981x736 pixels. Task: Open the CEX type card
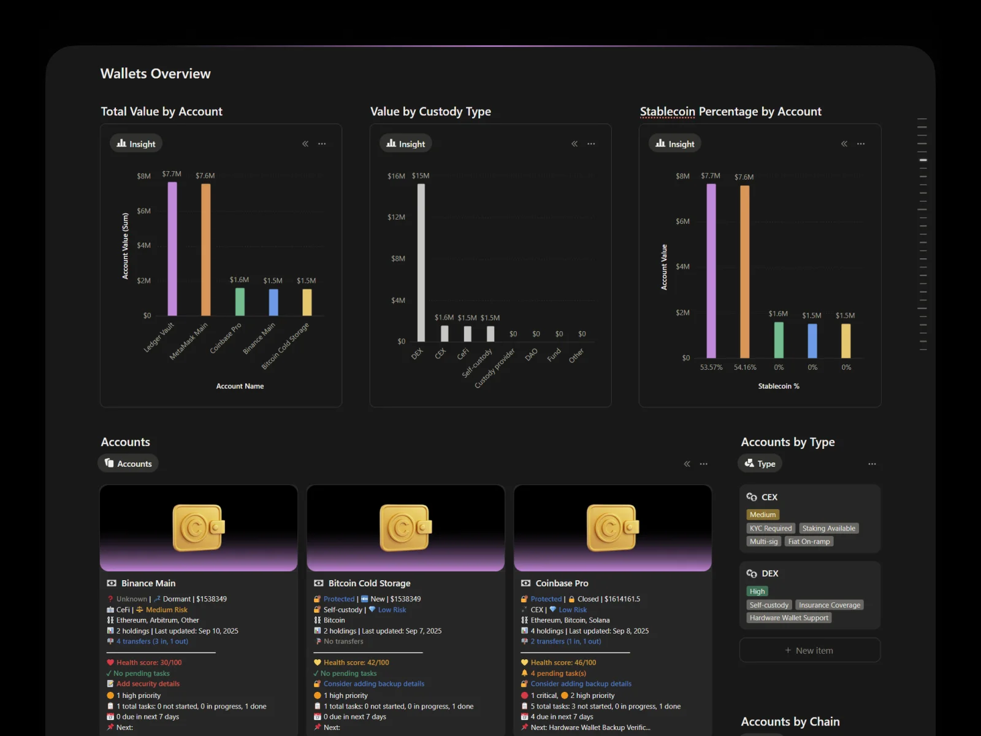click(x=769, y=497)
